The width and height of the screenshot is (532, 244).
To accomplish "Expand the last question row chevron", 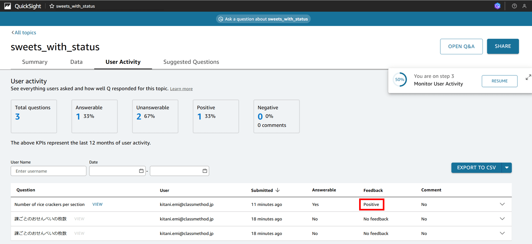I will click(x=502, y=233).
